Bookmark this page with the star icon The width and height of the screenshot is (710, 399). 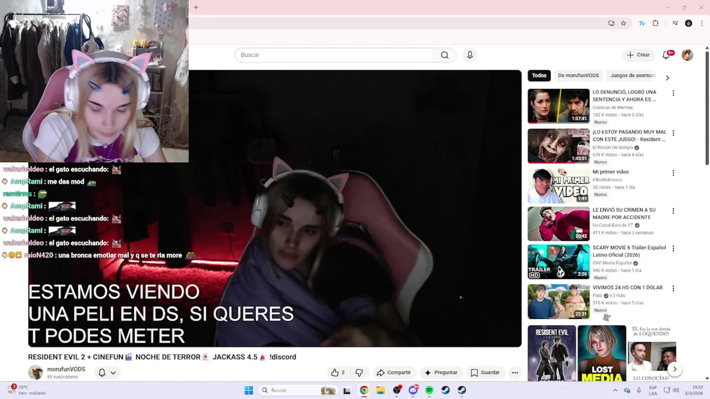pos(623,23)
